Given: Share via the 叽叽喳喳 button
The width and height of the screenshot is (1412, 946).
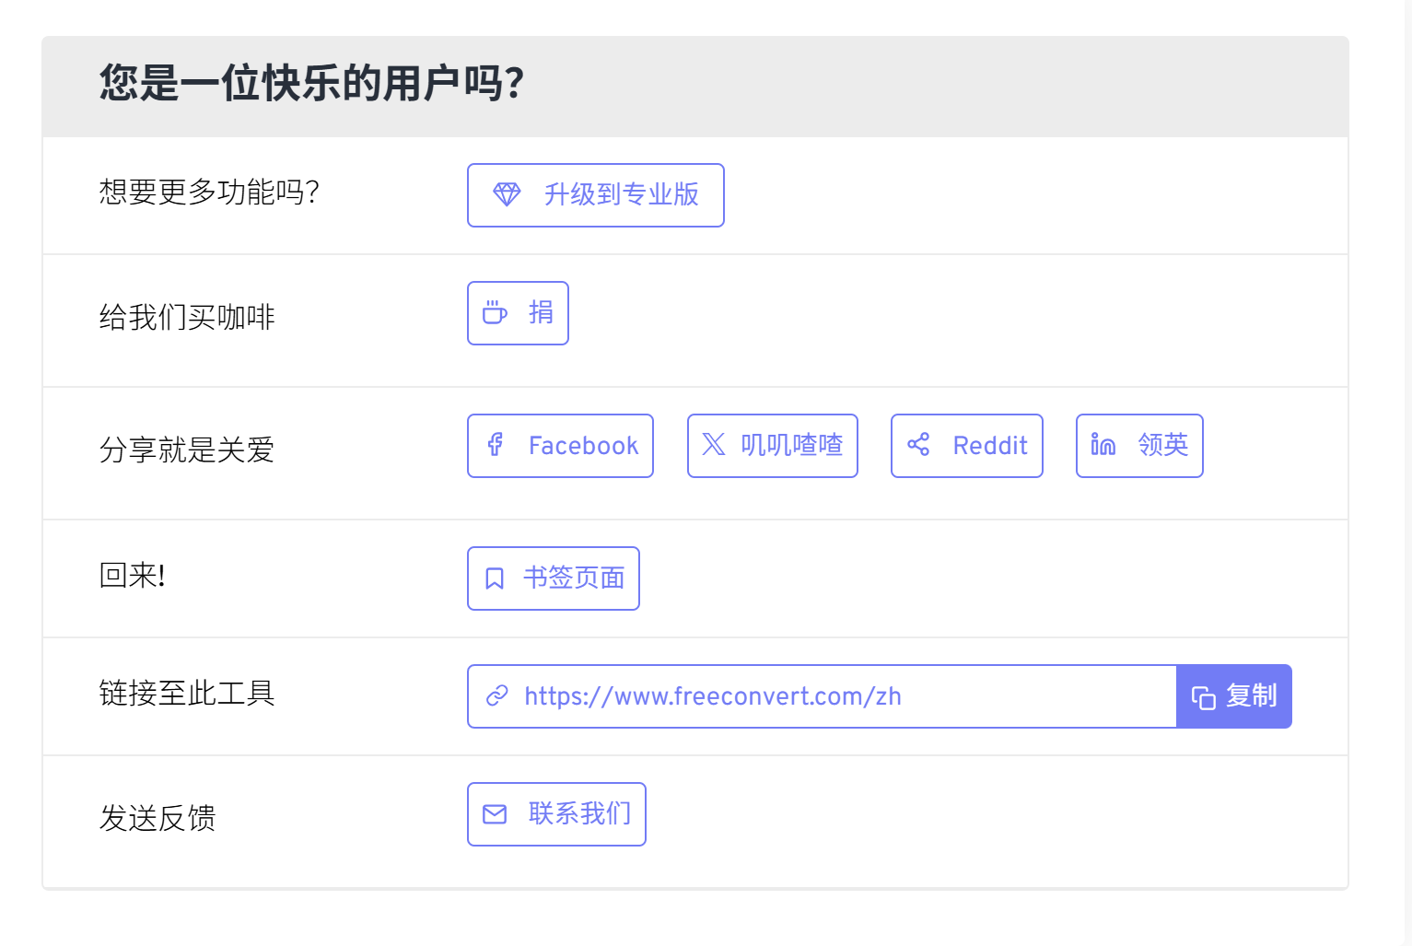Looking at the screenshot, I should tap(772, 446).
